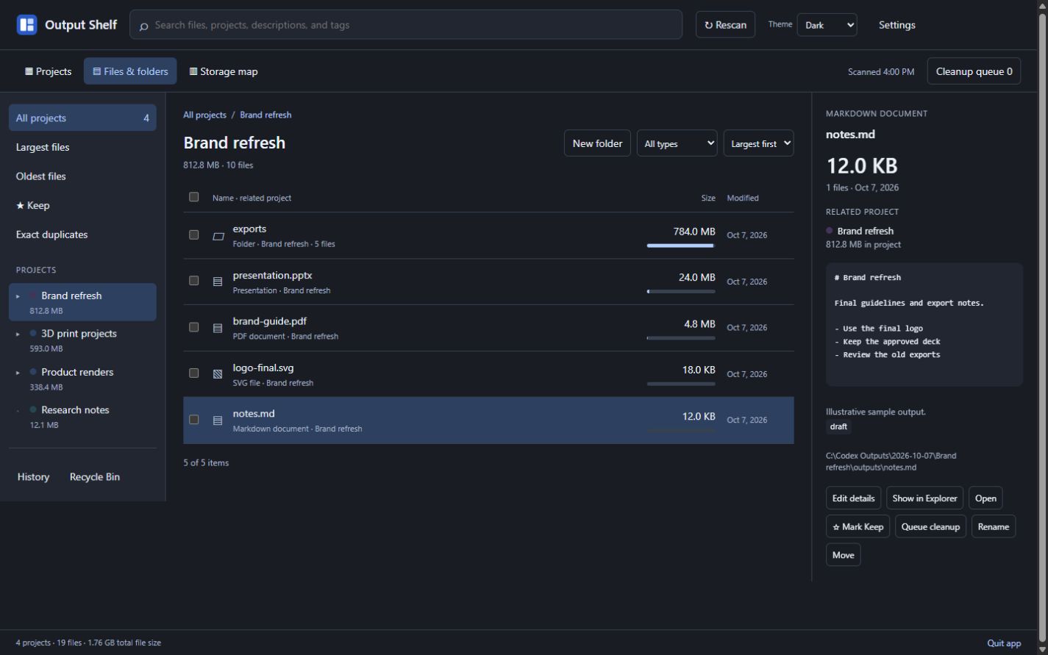Viewport: 1048px width, 655px height.
Task: Select the Largest files view
Action: click(82, 147)
